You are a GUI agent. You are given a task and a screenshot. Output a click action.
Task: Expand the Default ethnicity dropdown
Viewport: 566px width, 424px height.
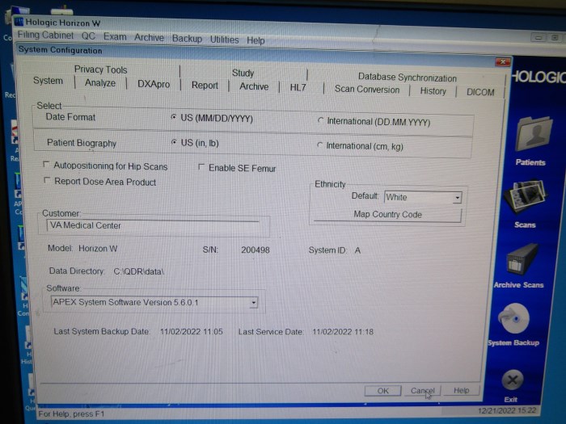[x=457, y=197]
